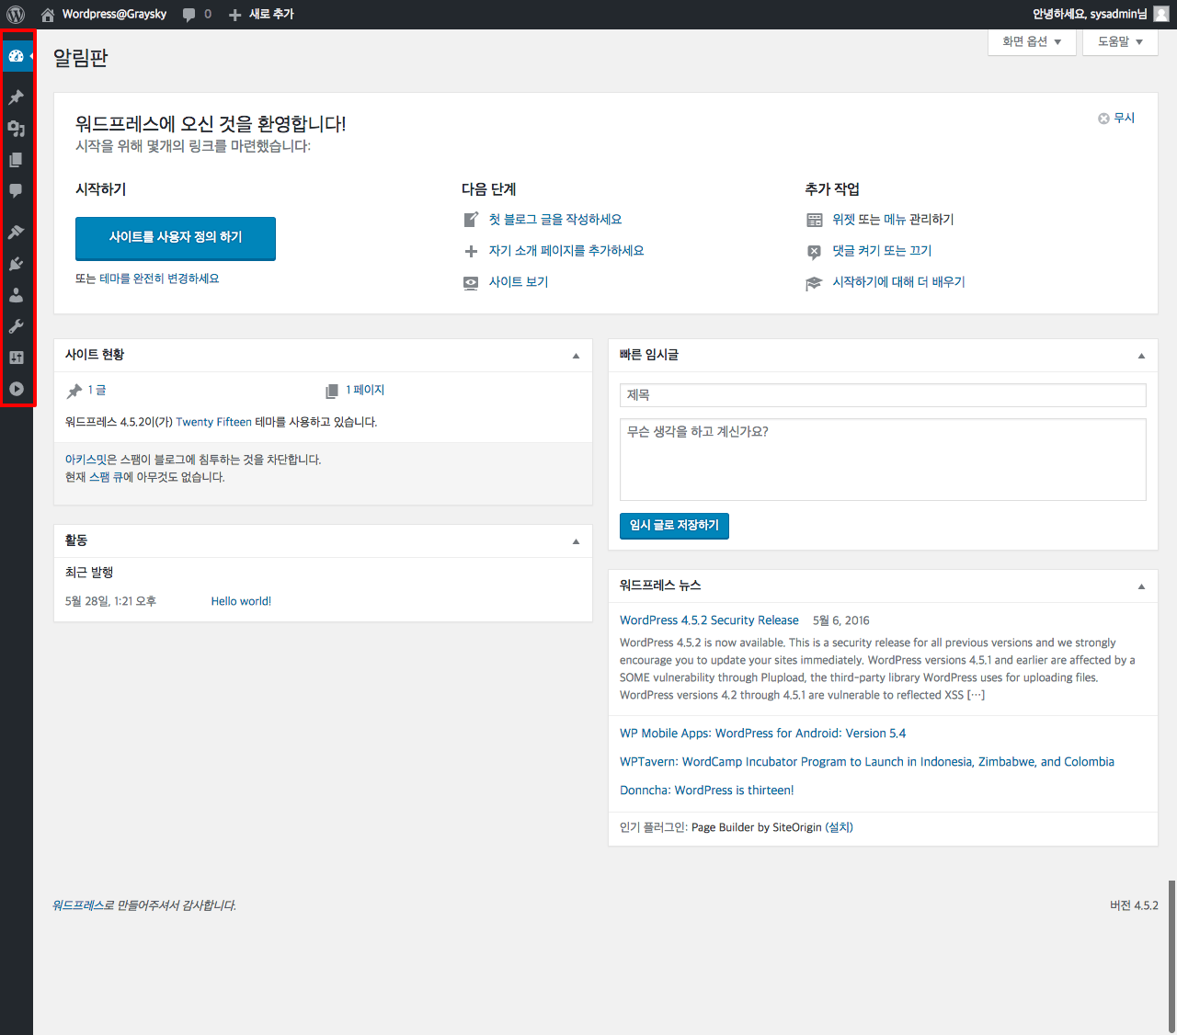This screenshot has width=1177, height=1035.
Task: Open Posts via the pushpin sidebar icon
Action: tap(16, 97)
